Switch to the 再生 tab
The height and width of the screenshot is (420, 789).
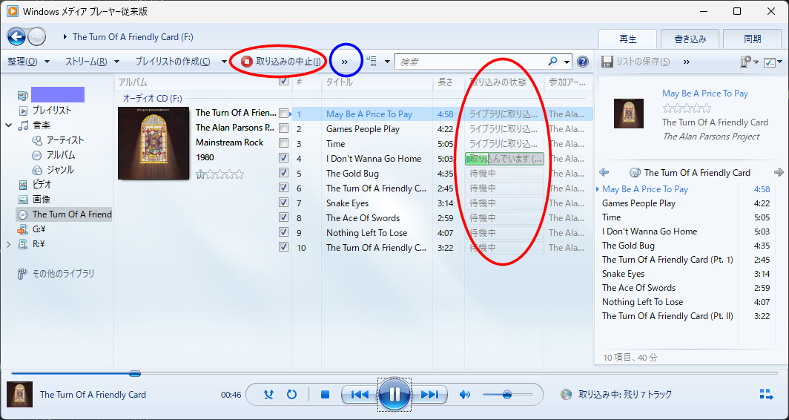(627, 39)
